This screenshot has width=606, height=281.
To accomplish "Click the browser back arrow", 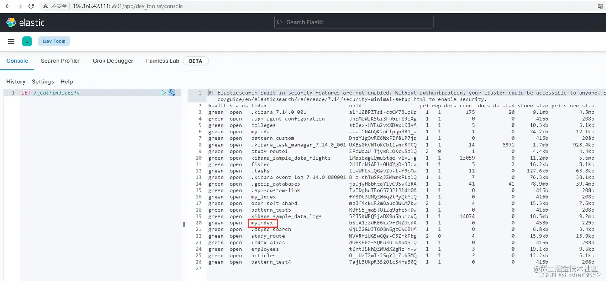I will point(8,6).
